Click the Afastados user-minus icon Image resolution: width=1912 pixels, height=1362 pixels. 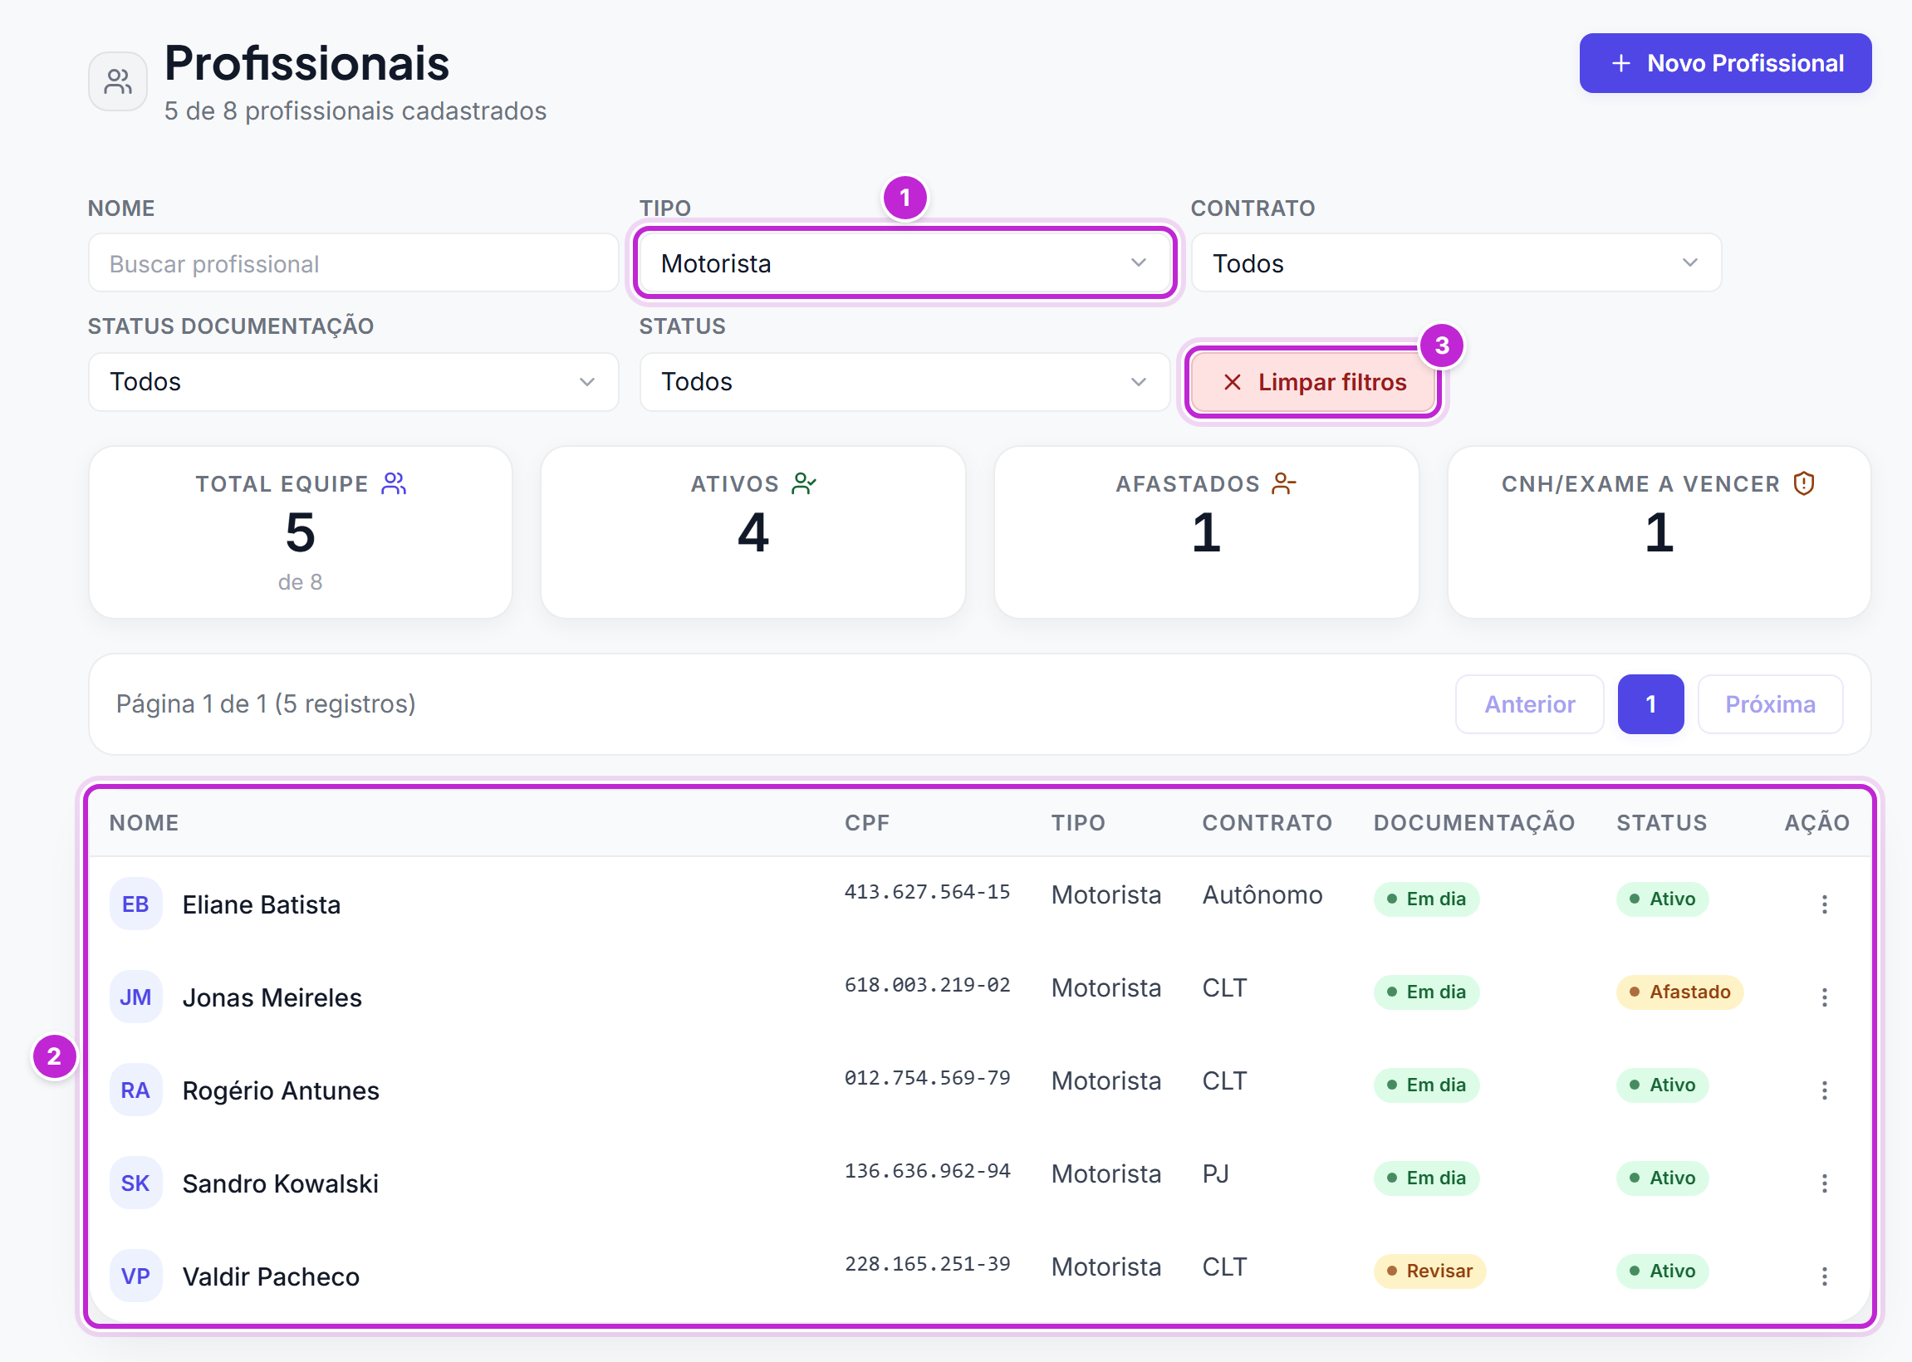(x=1284, y=484)
